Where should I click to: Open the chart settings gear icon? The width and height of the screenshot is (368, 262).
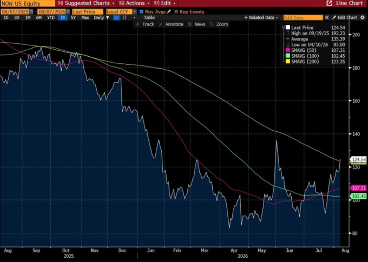click(x=363, y=18)
